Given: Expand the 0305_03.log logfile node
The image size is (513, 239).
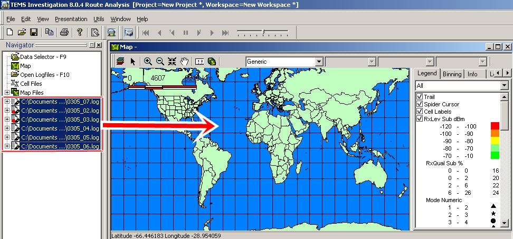Looking at the screenshot, I should tap(7, 119).
